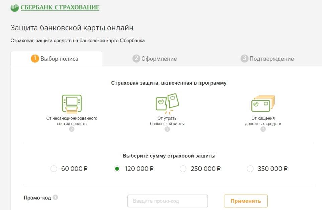Focus the promo code input field
The image size is (322, 210).
pyautogui.click(x=167, y=201)
